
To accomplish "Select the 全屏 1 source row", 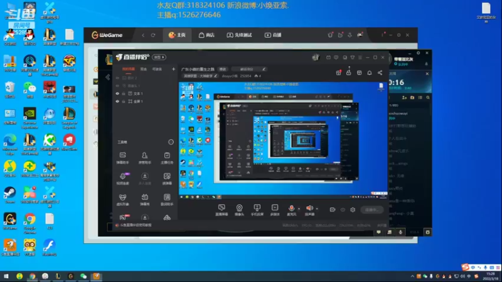I will [x=146, y=102].
